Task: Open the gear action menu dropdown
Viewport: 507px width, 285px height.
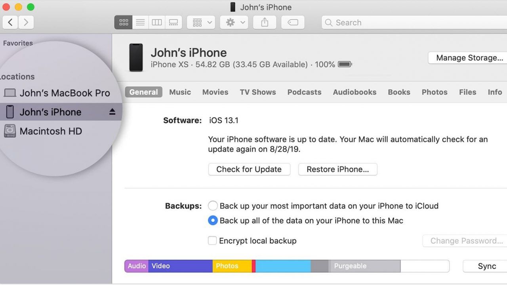Action: [x=234, y=23]
